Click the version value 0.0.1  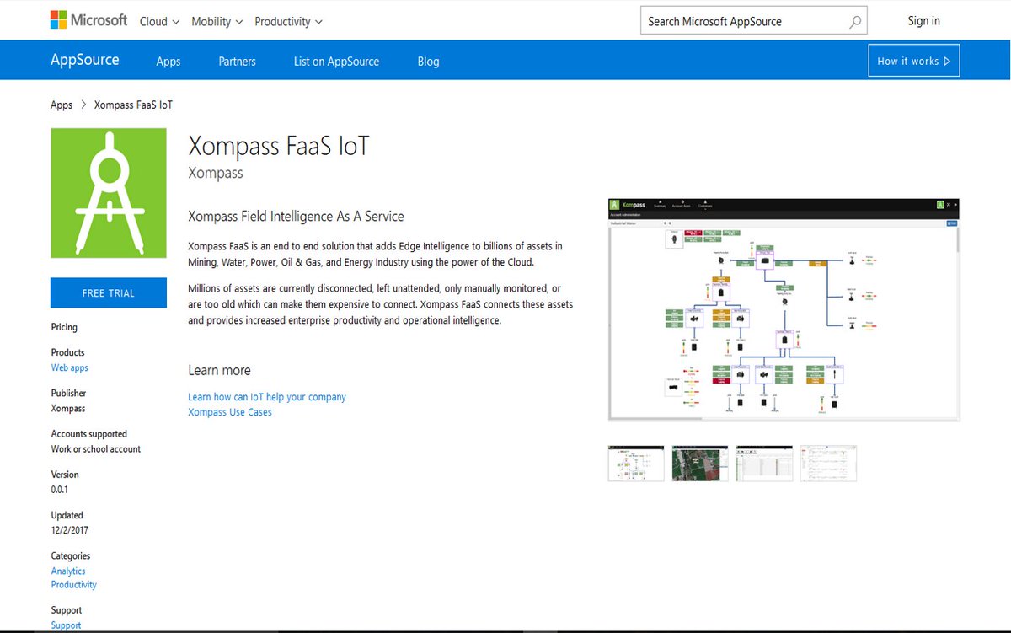(x=60, y=490)
